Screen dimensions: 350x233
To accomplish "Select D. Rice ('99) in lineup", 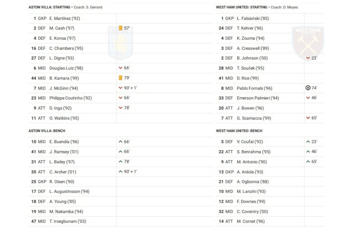I will pos(247,78).
